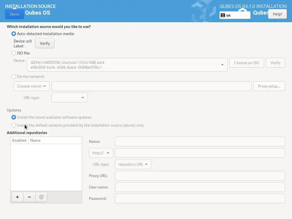Click Verify button beside Choose an ISO
Screen dimensions: 292x219
click(x=275, y=63)
